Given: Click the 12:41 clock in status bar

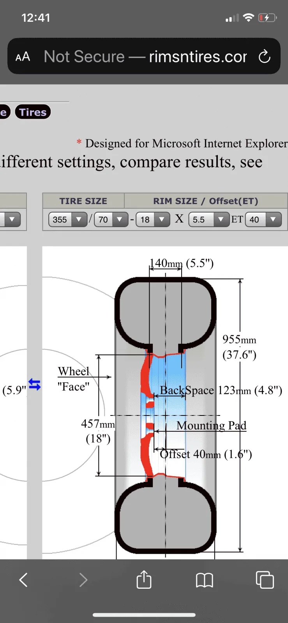Looking at the screenshot, I should click(36, 18).
